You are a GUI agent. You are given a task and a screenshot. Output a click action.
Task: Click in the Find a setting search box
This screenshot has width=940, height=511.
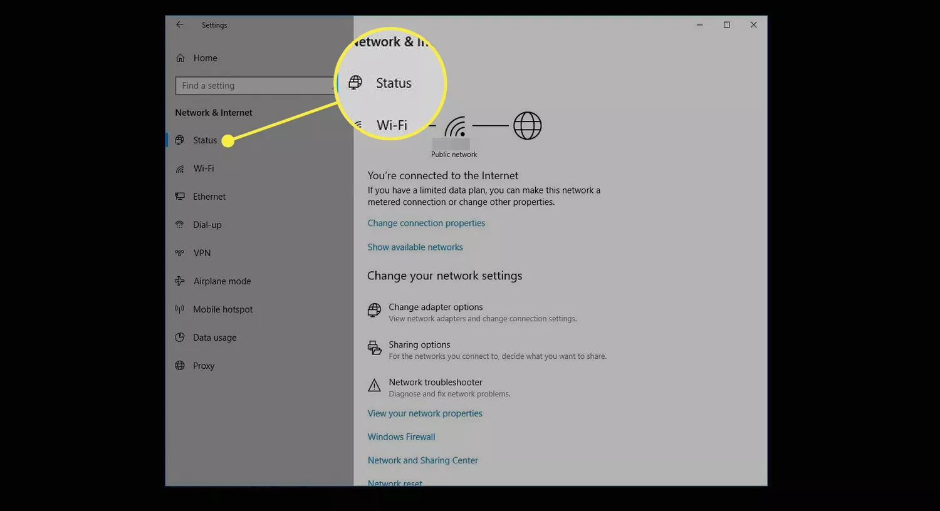256,86
